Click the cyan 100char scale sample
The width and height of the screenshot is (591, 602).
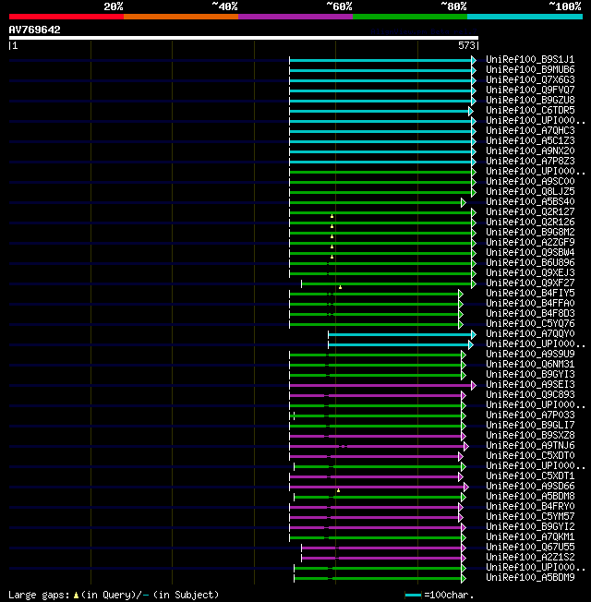pos(413,596)
